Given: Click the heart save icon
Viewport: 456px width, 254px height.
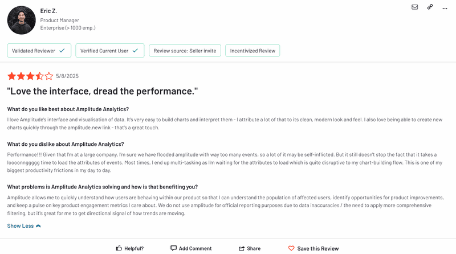Looking at the screenshot, I should pyautogui.click(x=291, y=248).
